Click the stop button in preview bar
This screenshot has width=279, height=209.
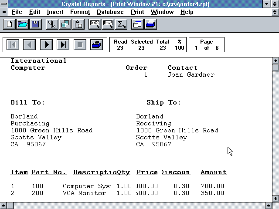click(80, 44)
